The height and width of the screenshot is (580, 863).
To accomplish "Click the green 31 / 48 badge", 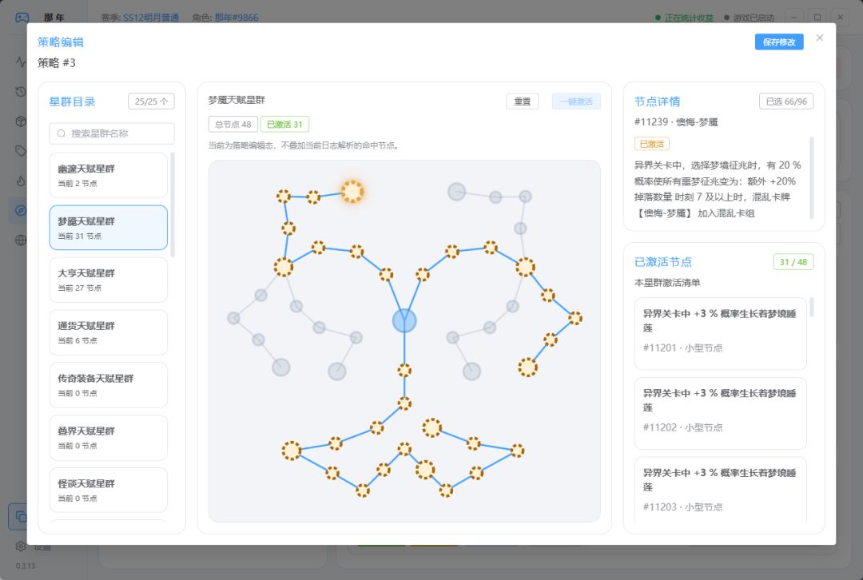I will click(x=793, y=262).
